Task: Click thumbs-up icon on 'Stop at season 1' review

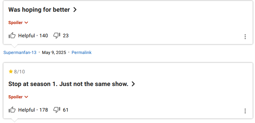Action: [x=12, y=110]
